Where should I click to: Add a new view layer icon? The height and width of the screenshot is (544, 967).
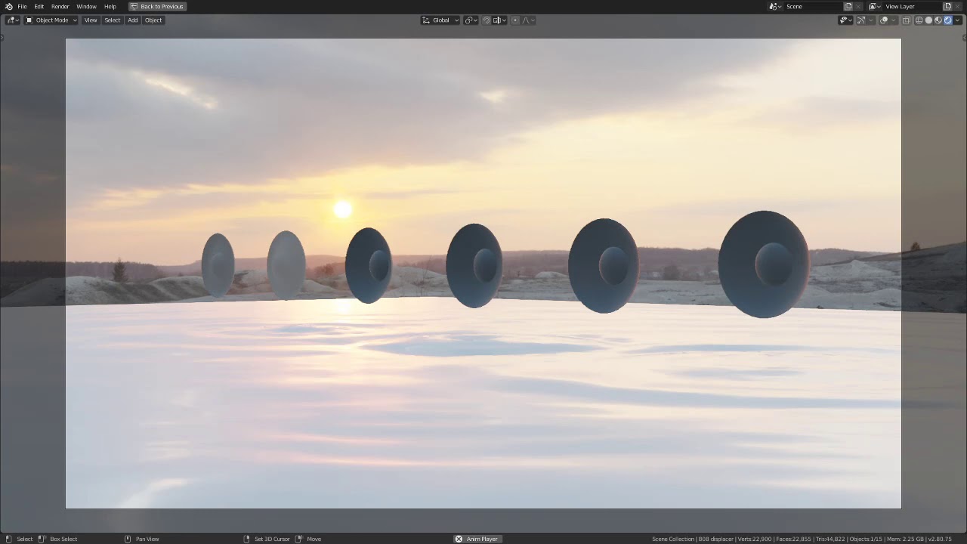[947, 6]
